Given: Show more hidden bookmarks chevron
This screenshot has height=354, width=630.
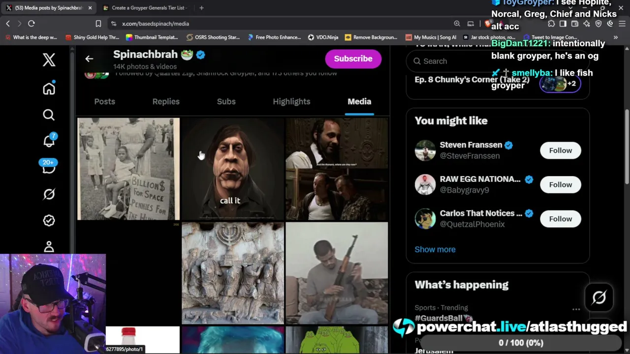Looking at the screenshot, I should pos(615,37).
